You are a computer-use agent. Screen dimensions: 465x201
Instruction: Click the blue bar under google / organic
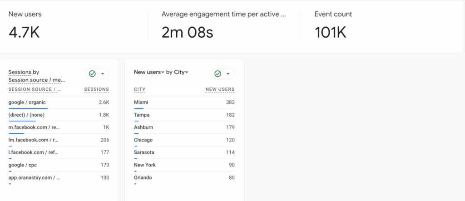28,108
